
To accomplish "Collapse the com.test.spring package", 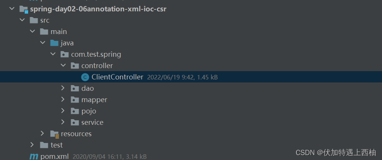I will pos(53,54).
